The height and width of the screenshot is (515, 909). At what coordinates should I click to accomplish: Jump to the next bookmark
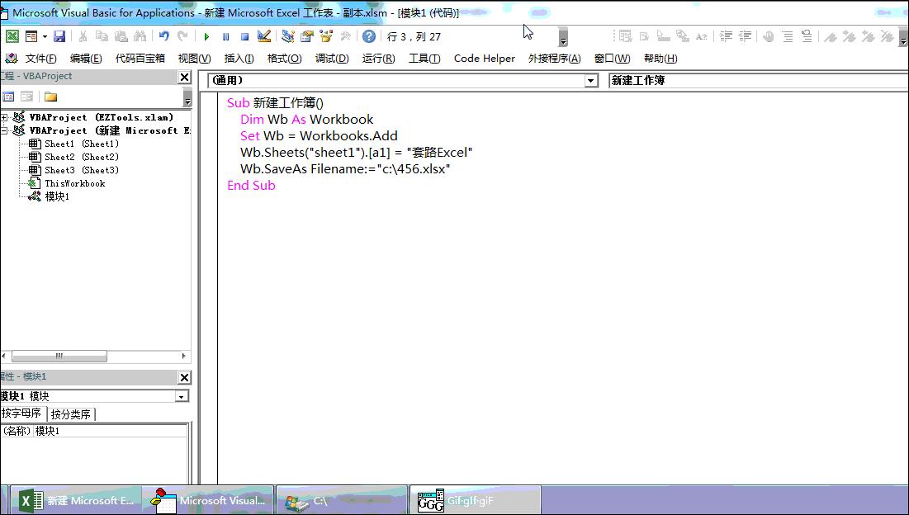[850, 36]
